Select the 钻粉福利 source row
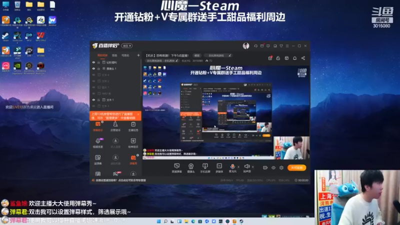400x225 pixels. click(115, 62)
